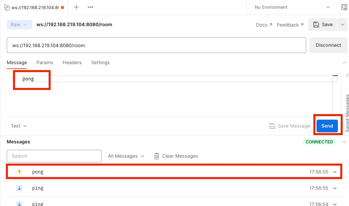Viewport: 349px width, 206px height.
Task: Collapse the message composer pane chevron
Action: (344, 63)
